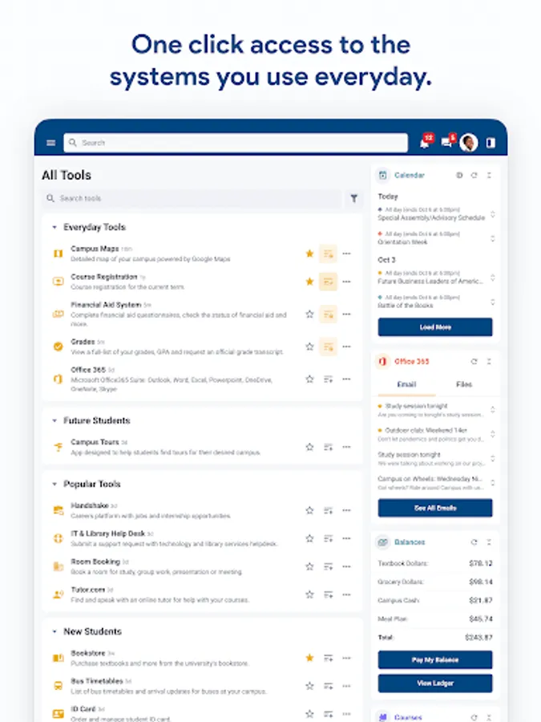The height and width of the screenshot is (722, 541).
Task: Open the hamburger menu
Action: point(51,143)
